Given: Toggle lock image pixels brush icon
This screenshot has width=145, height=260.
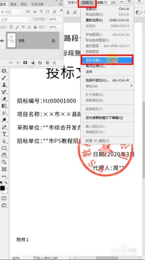Looking at the screenshot, I should point(17,27).
